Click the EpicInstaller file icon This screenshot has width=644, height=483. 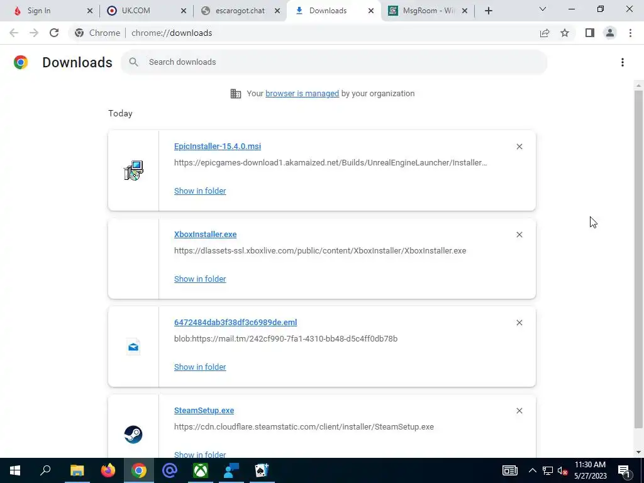(133, 170)
